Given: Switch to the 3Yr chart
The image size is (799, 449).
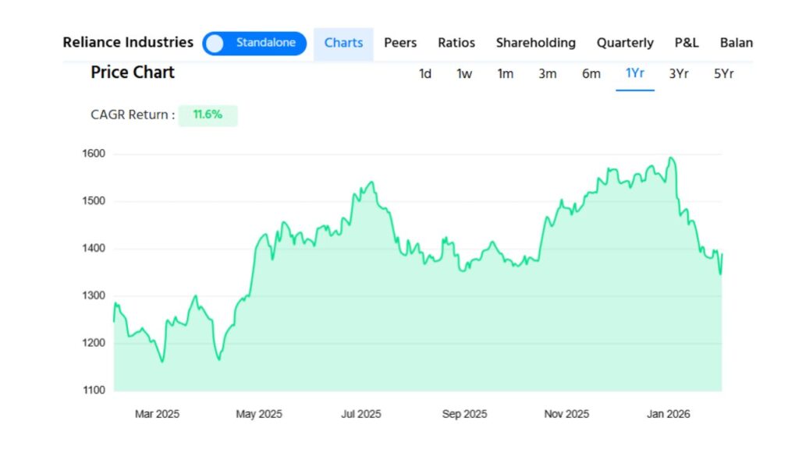Looking at the screenshot, I should [679, 73].
